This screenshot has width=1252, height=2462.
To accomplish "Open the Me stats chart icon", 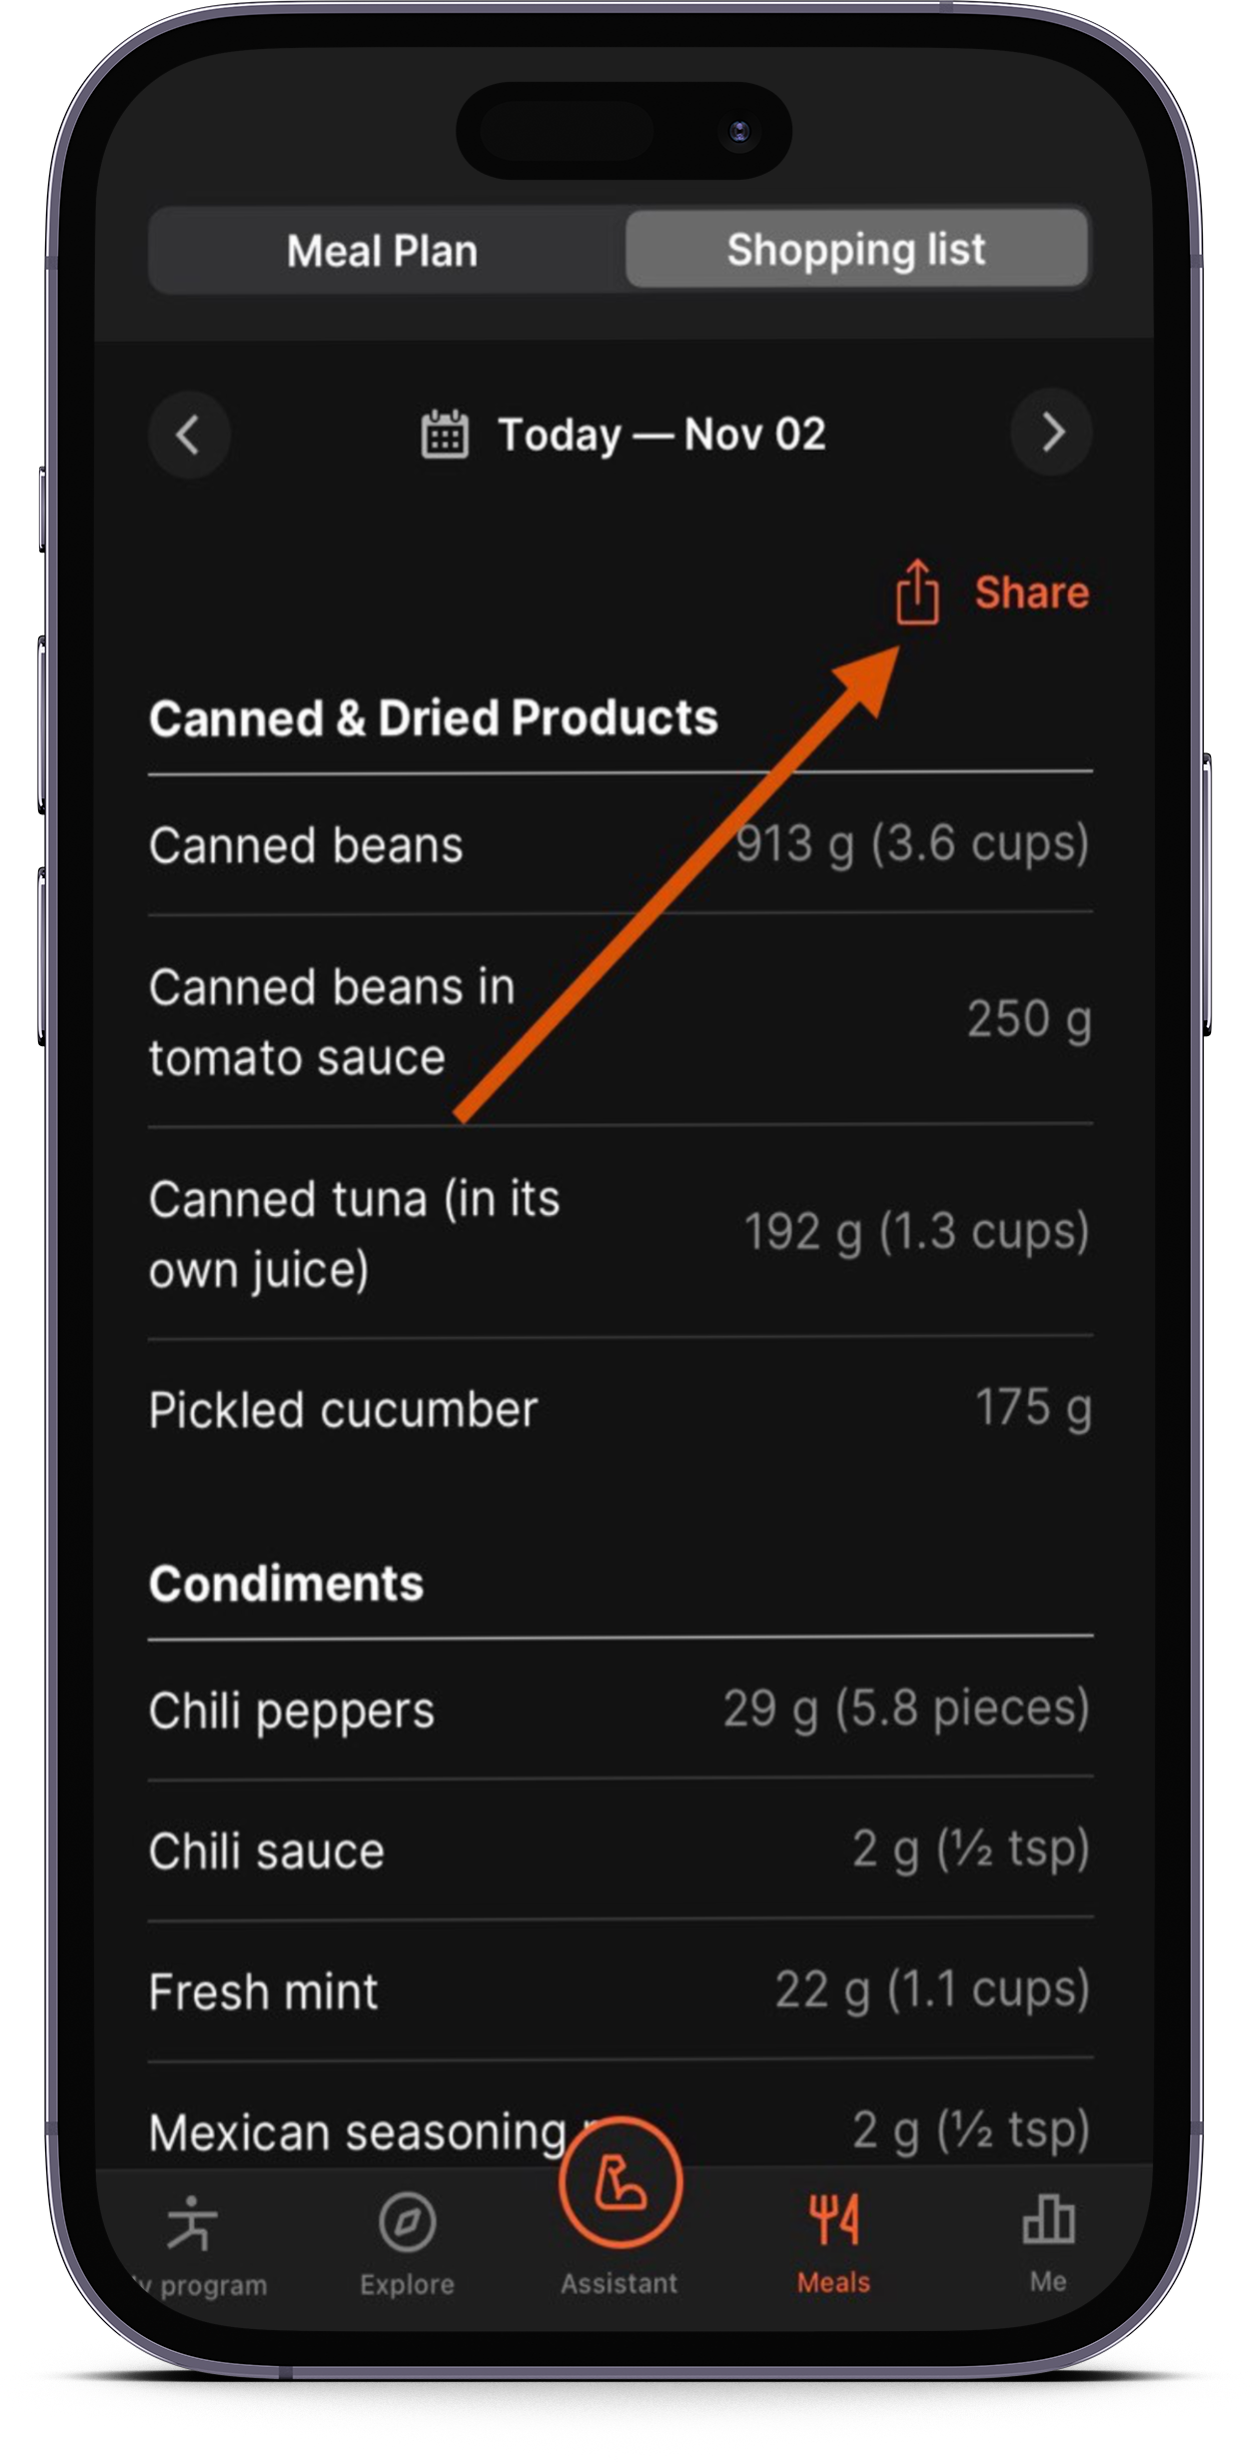I will click(1048, 2219).
